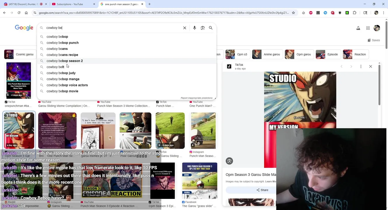Choose suggestion 'cowboy bebop judy'
The width and height of the screenshot is (388, 210).
pyautogui.click(x=127, y=73)
